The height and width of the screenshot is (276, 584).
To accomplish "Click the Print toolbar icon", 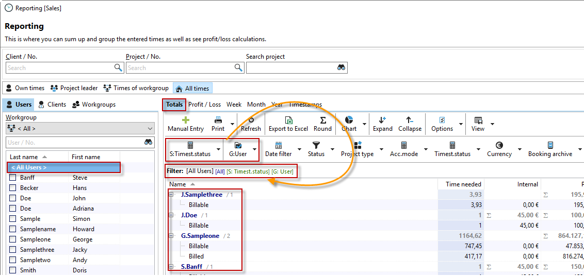I will pos(218,120).
